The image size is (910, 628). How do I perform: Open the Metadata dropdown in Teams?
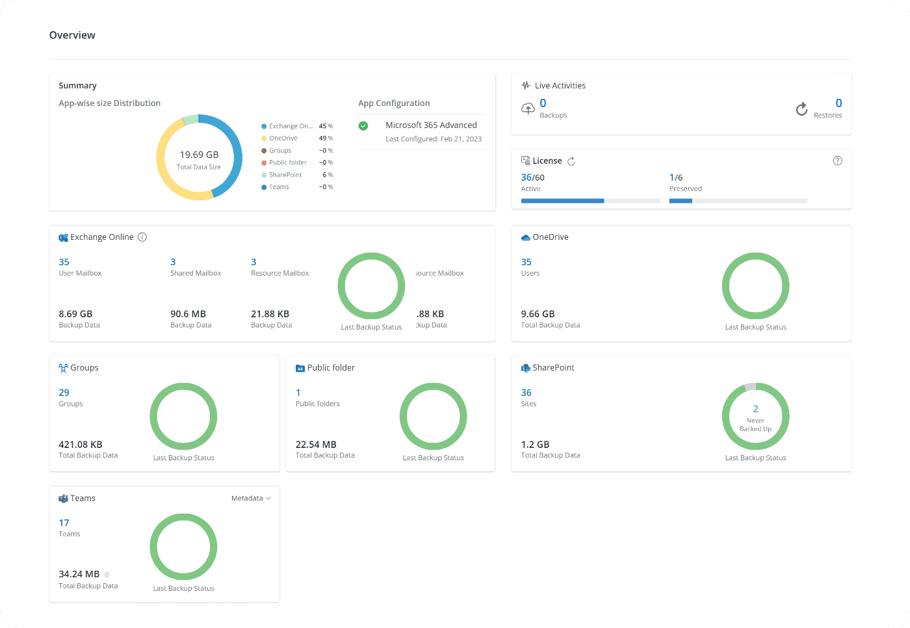251,499
